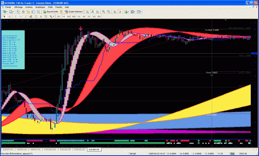259x156 pixels.
Task: Click the Expert Advisors label button
Action: 75,12
